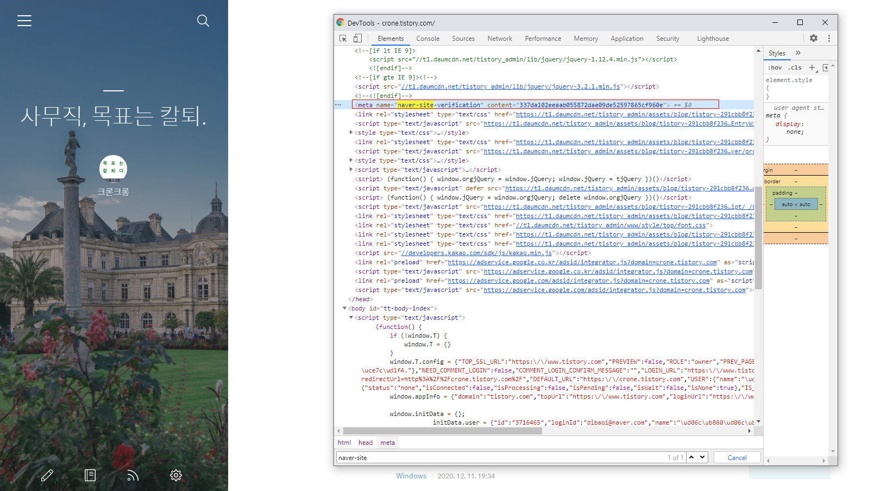Switch to the Network tab

(x=500, y=39)
